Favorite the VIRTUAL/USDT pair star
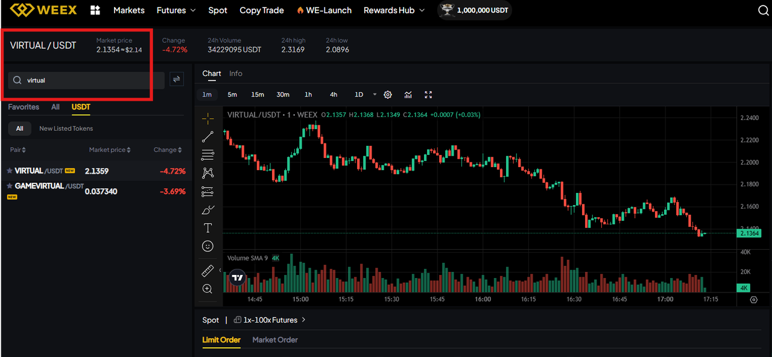This screenshot has width=772, height=357. click(x=10, y=171)
